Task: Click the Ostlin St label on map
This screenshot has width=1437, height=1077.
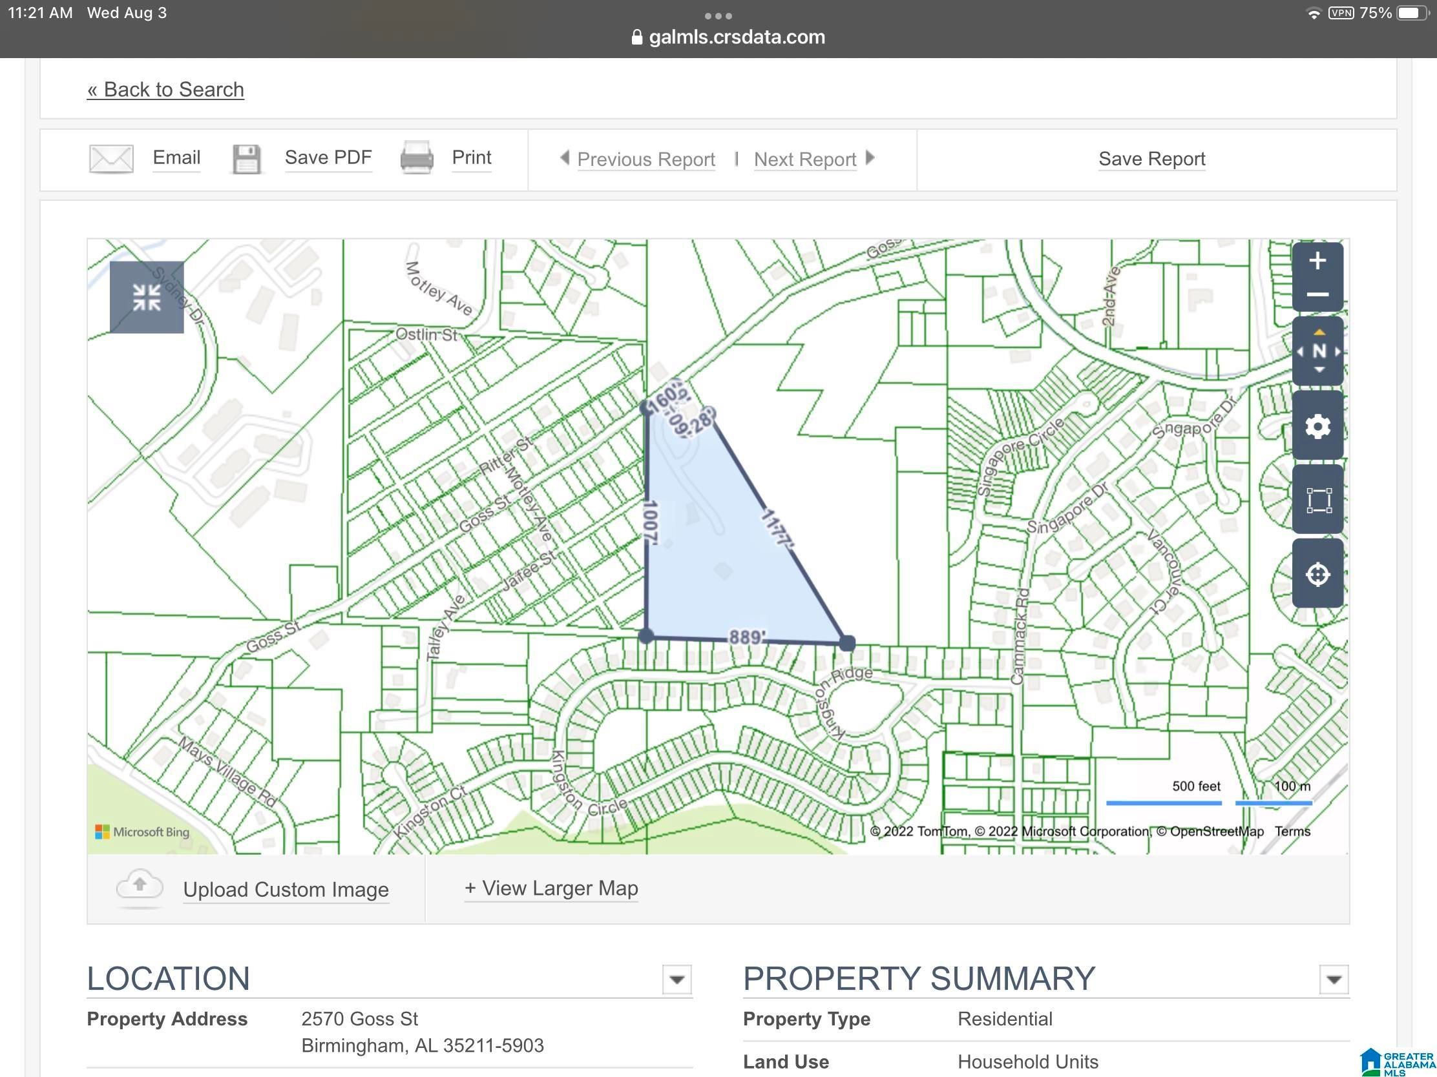Action: tap(427, 334)
